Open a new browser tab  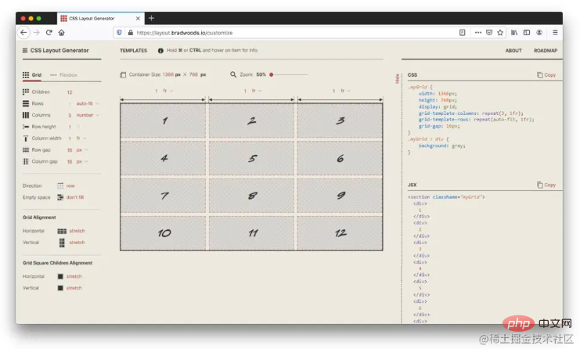(x=151, y=18)
